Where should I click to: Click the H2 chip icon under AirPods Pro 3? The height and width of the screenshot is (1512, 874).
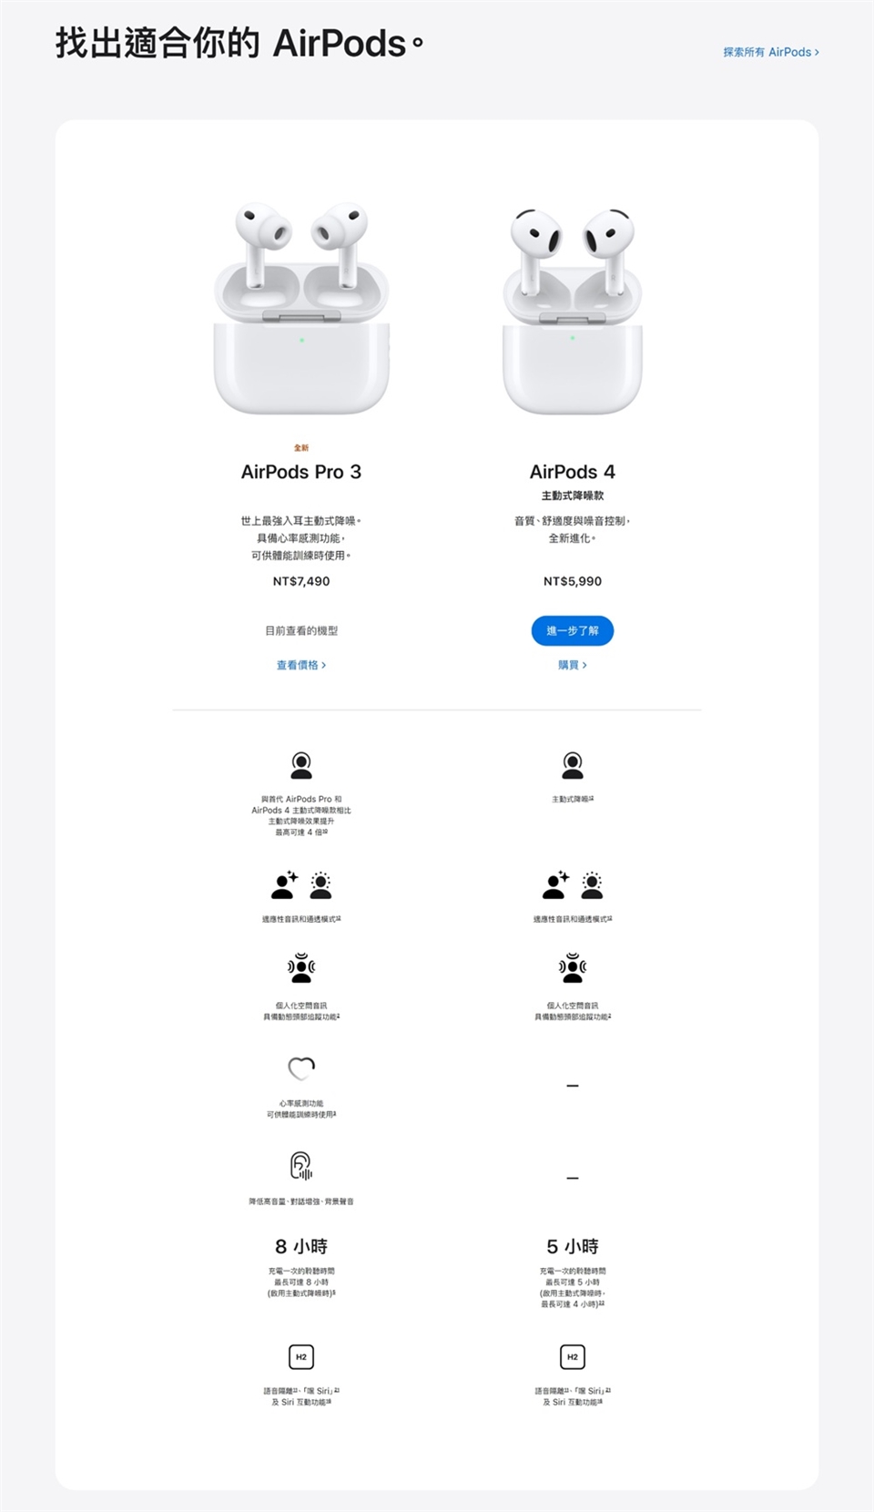301,1356
